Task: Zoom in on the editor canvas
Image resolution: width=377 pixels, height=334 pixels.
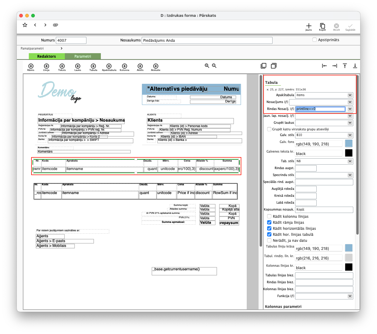Action: pyautogui.click(x=207, y=65)
